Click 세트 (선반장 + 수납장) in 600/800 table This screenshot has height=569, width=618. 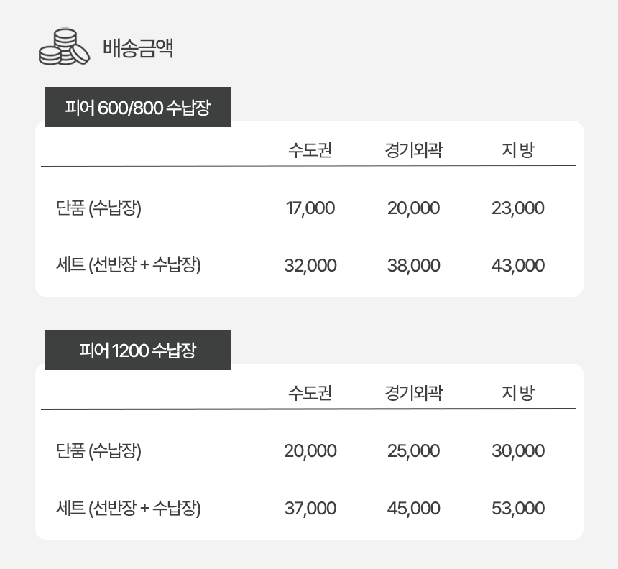(128, 266)
